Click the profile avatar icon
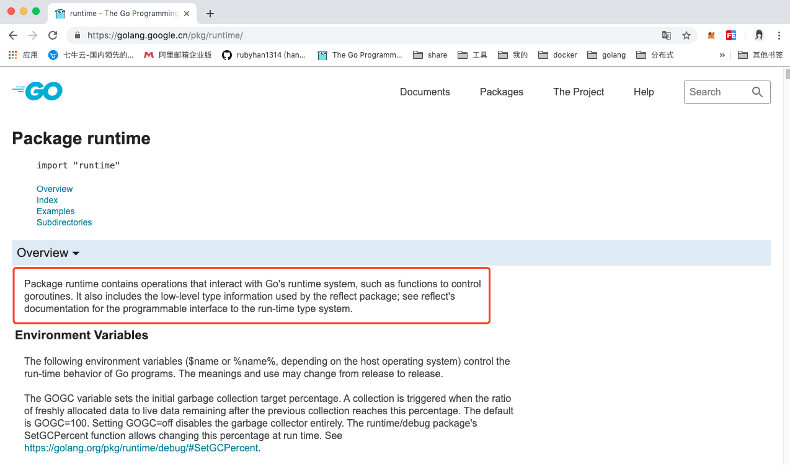 [759, 35]
